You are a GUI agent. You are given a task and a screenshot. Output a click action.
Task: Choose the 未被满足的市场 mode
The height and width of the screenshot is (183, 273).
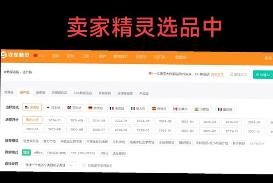pos(71,141)
